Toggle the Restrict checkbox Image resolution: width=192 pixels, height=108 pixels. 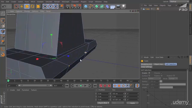click(174, 76)
